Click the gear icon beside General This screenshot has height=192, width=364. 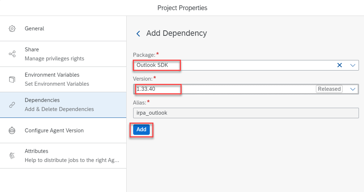pyautogui.click(x=12, y=29)
